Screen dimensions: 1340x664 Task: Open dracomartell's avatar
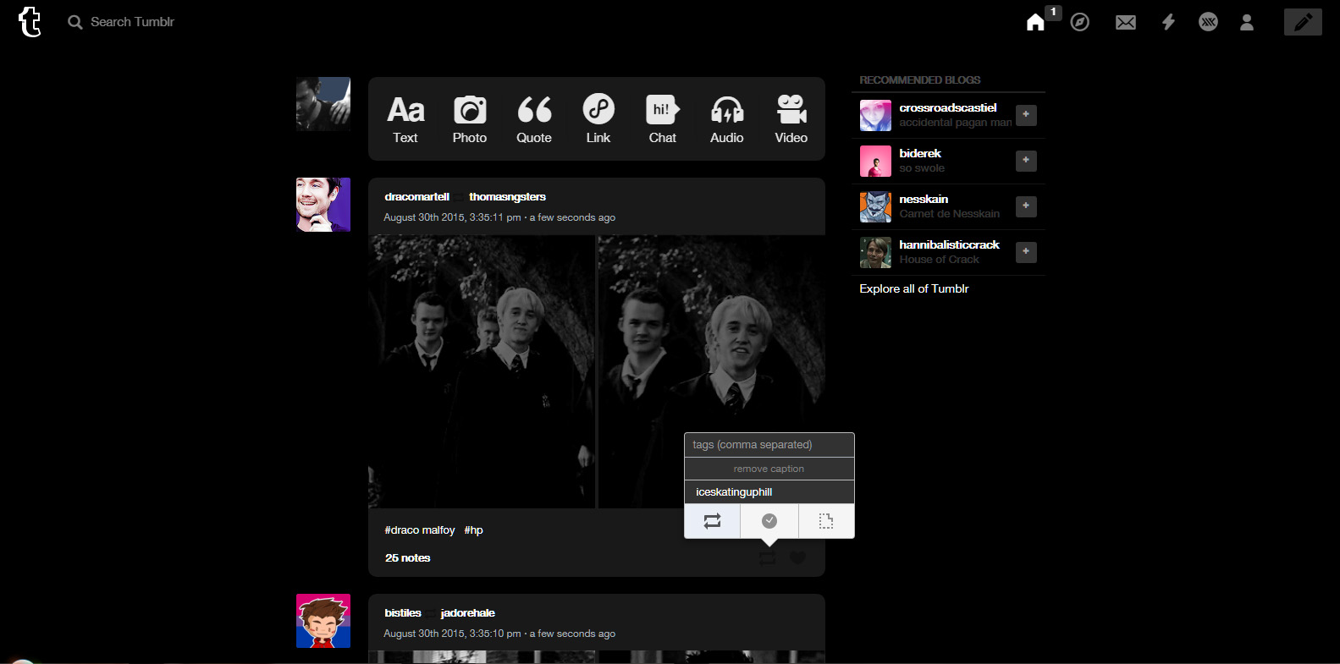click(x=323, y=205)
